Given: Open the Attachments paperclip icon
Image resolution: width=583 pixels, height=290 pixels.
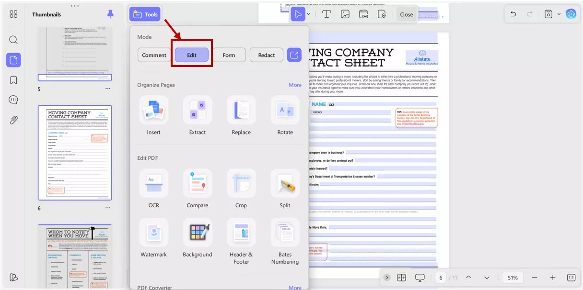Looking at the screenshot, I should pyautogui.click(x=13, y=120).
